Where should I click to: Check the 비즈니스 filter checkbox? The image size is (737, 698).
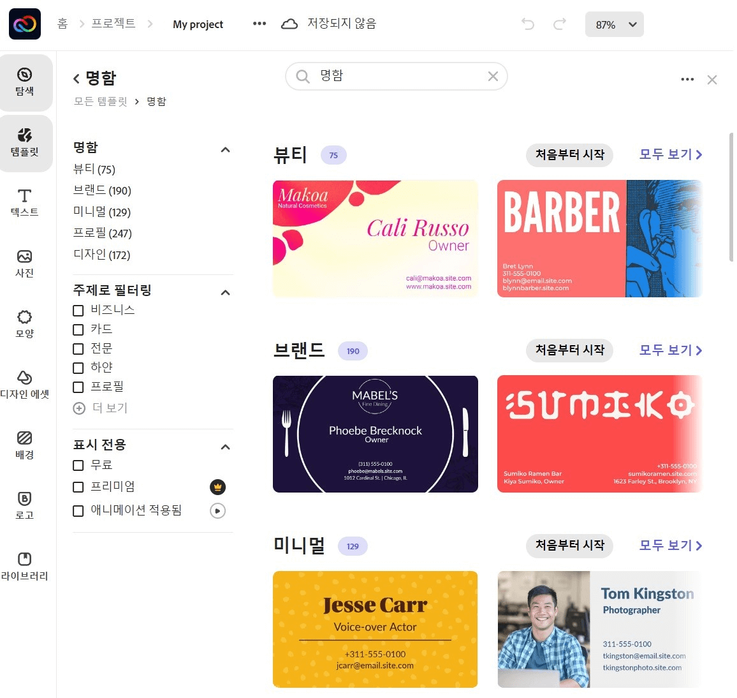coord(78,311)
